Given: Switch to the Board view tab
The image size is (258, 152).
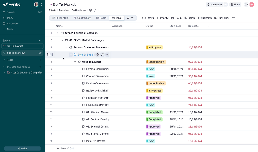Looking at the screenshot, I should (101, 18).
